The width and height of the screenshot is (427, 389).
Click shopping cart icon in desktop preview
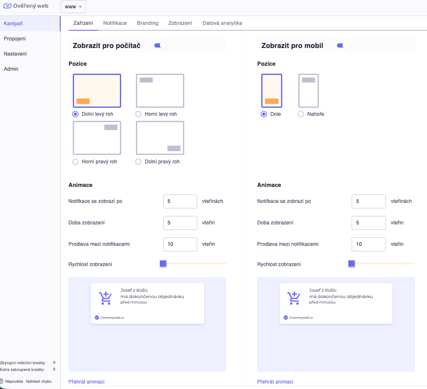105,298
